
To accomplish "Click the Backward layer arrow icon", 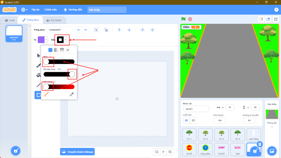I will click(x=129, y=30).
